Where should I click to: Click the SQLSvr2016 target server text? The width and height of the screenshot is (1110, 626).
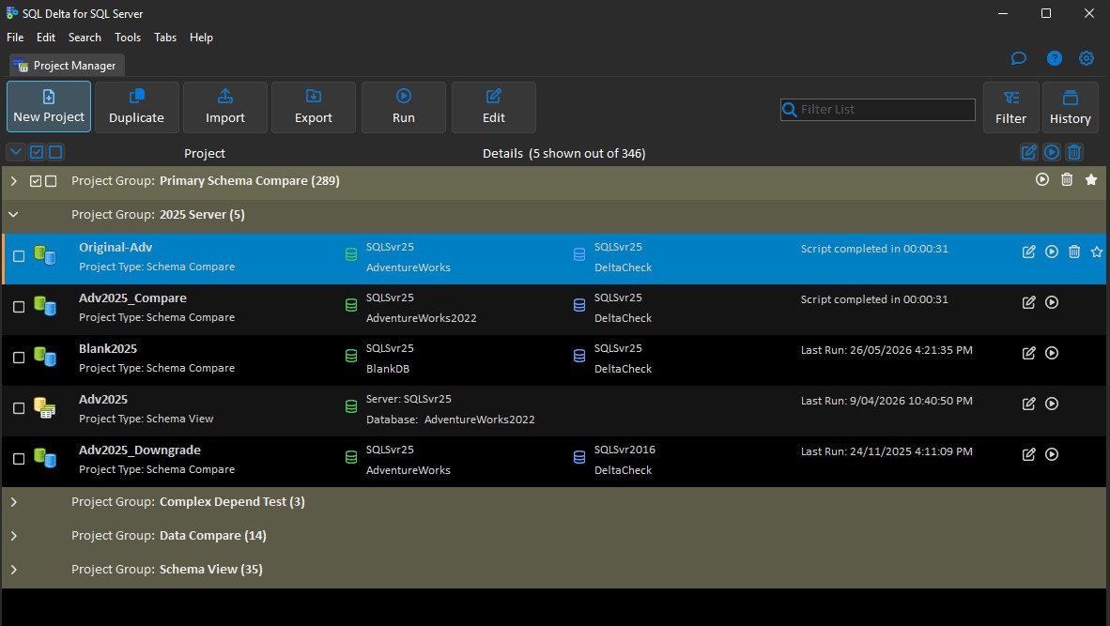624,450
